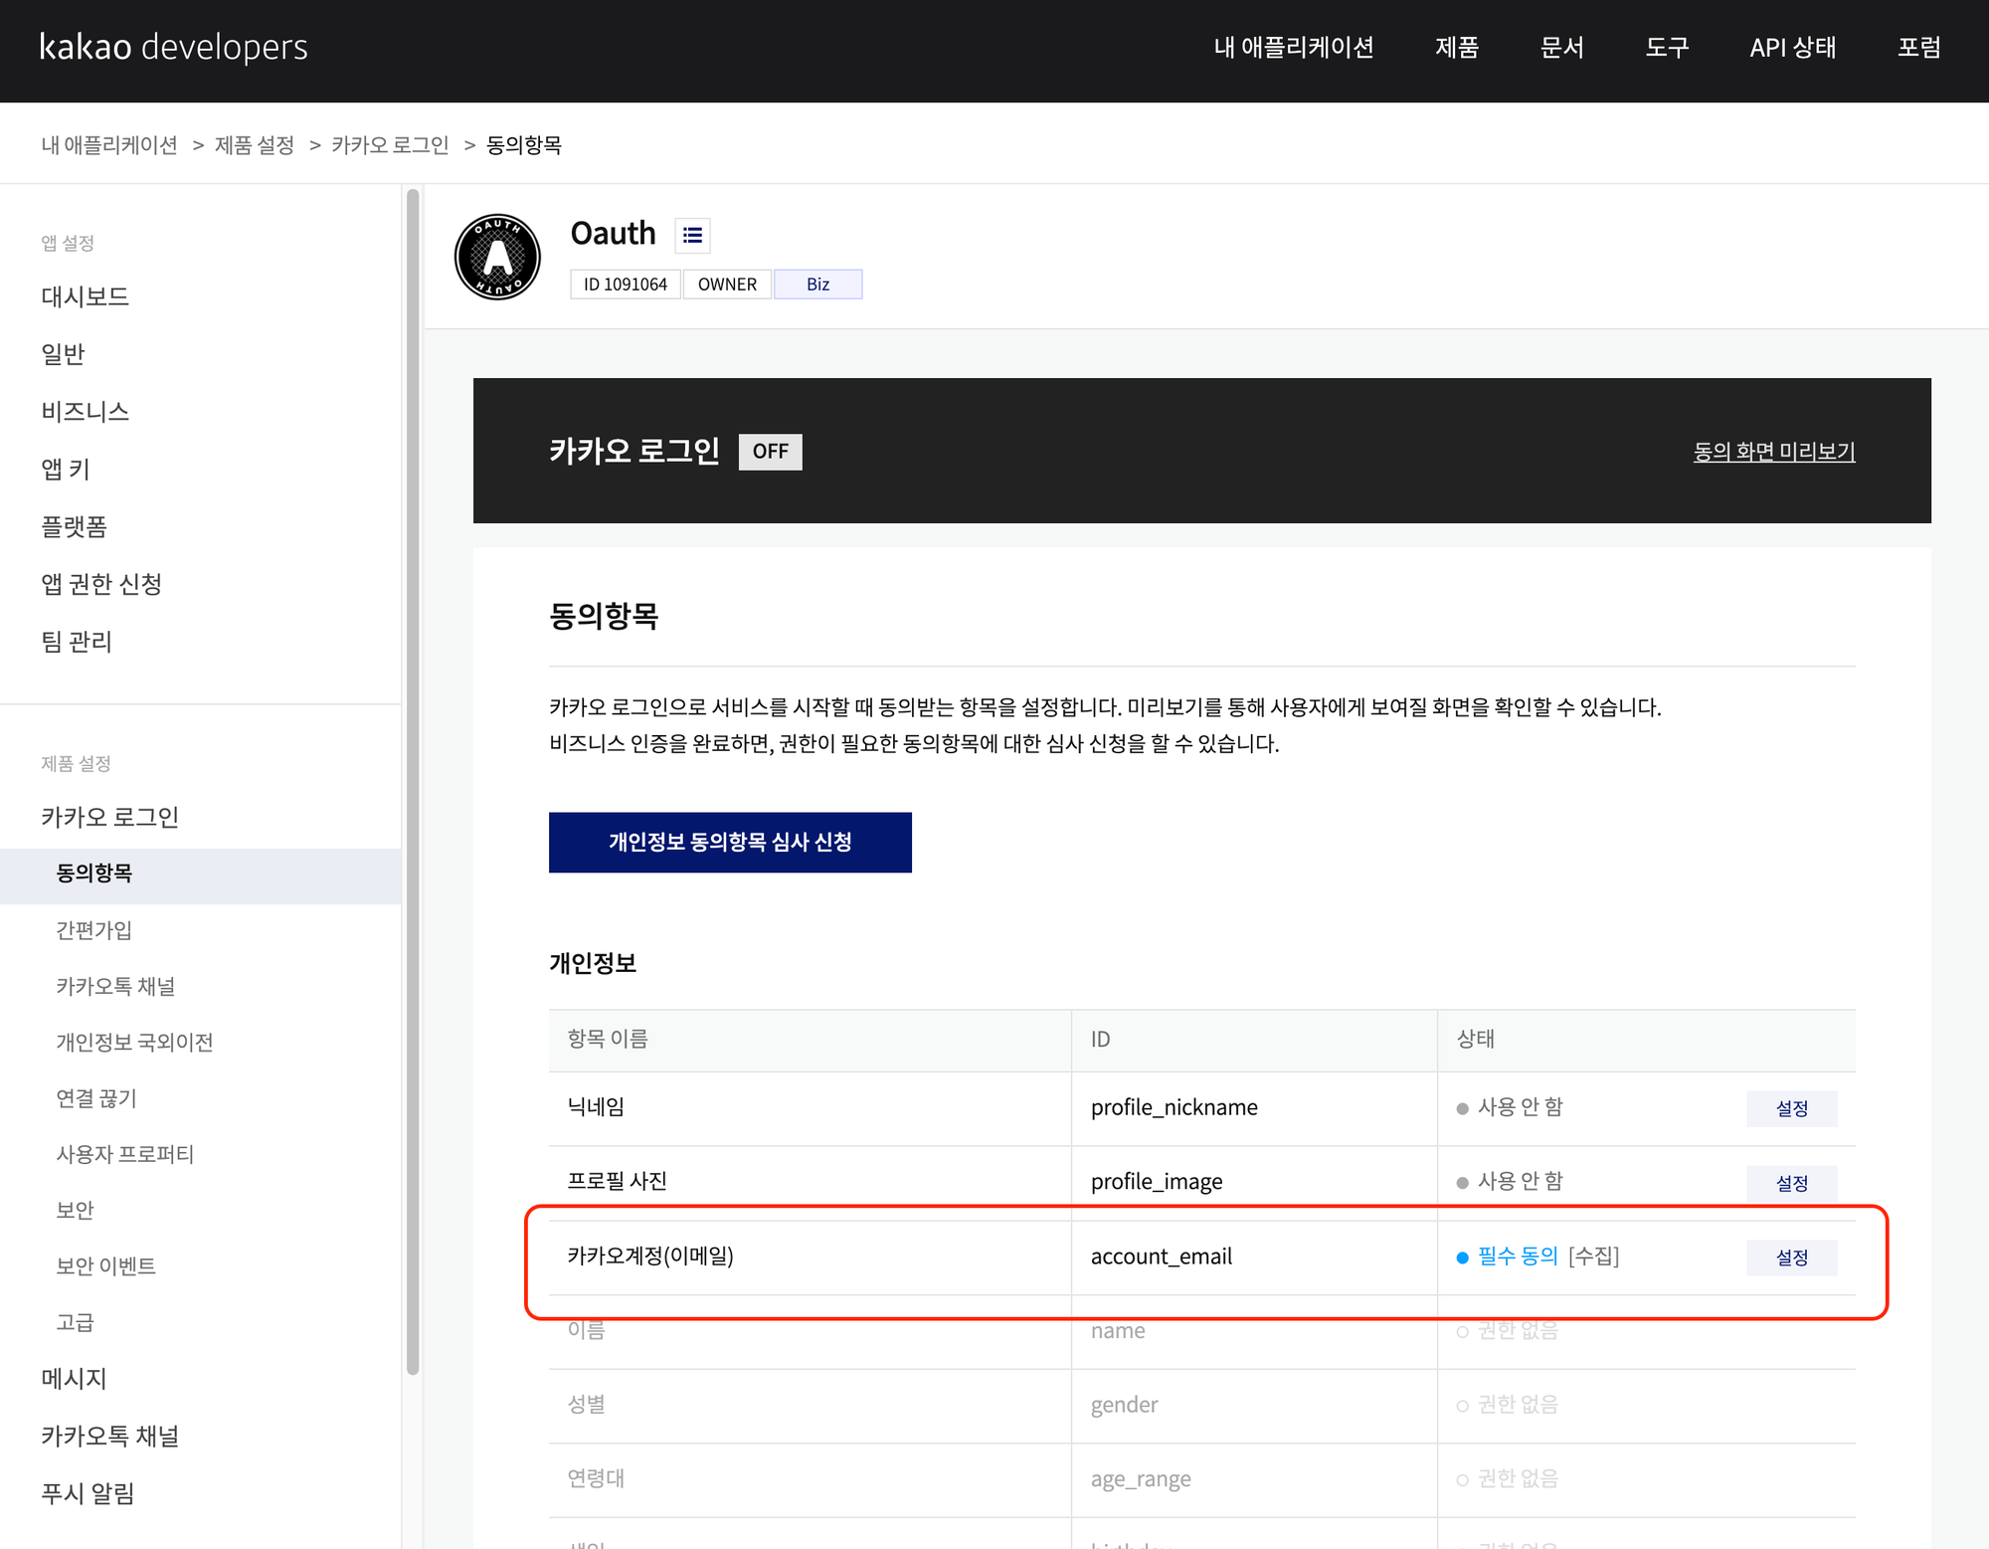This screenshot has height=1549, width=1989.
Task: Open 문서 menu in top navigation
Action: [x=1561, y=47]
